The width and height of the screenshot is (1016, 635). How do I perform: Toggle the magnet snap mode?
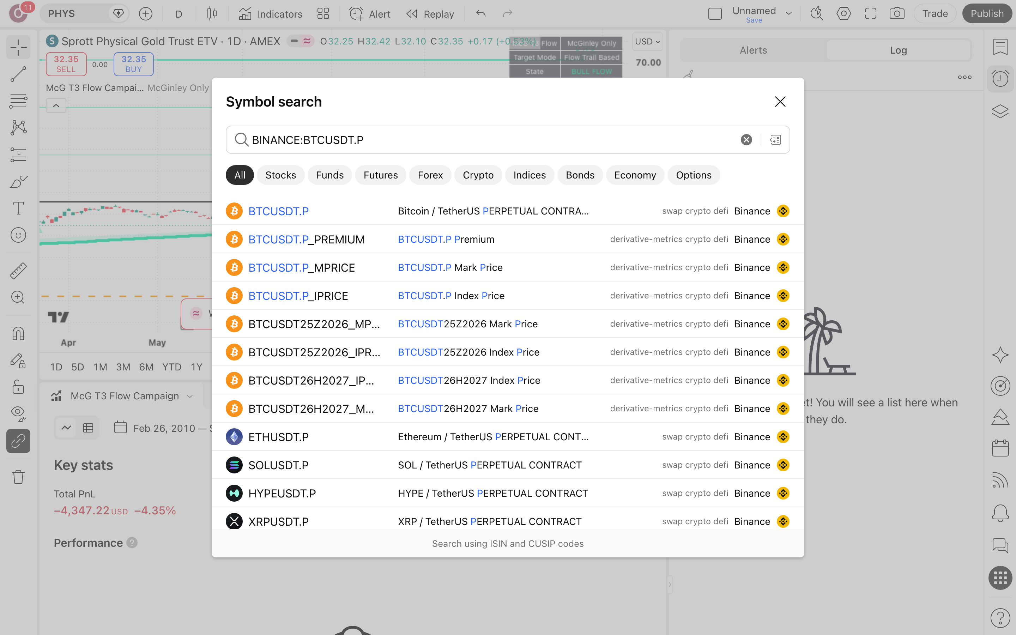[x=18, y=334]
